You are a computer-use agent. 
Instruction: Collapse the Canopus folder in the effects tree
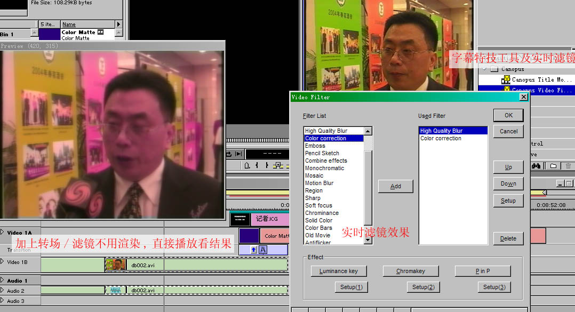pos(484,69)
